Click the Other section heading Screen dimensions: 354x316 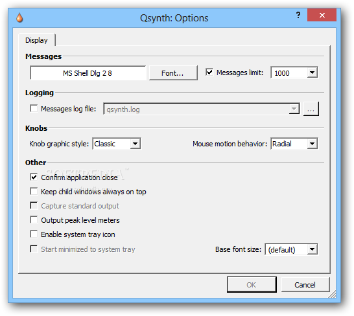click(x=36, y=163)
